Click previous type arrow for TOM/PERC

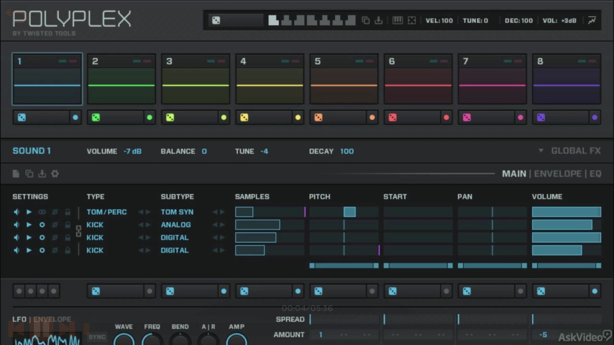(x=141, y=212)
